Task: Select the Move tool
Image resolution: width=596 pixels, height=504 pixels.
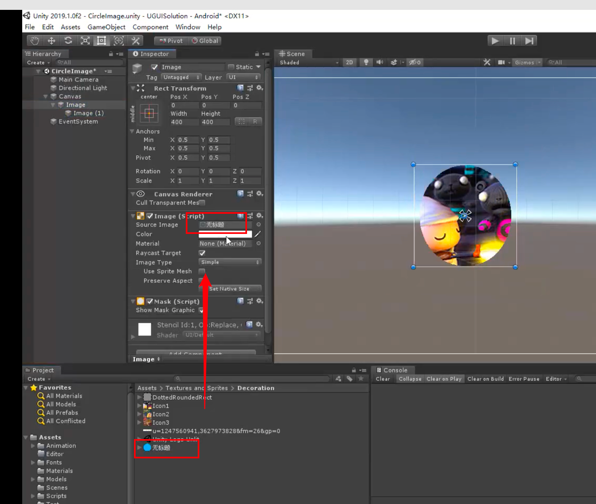Action: click(x=51, y=41)
